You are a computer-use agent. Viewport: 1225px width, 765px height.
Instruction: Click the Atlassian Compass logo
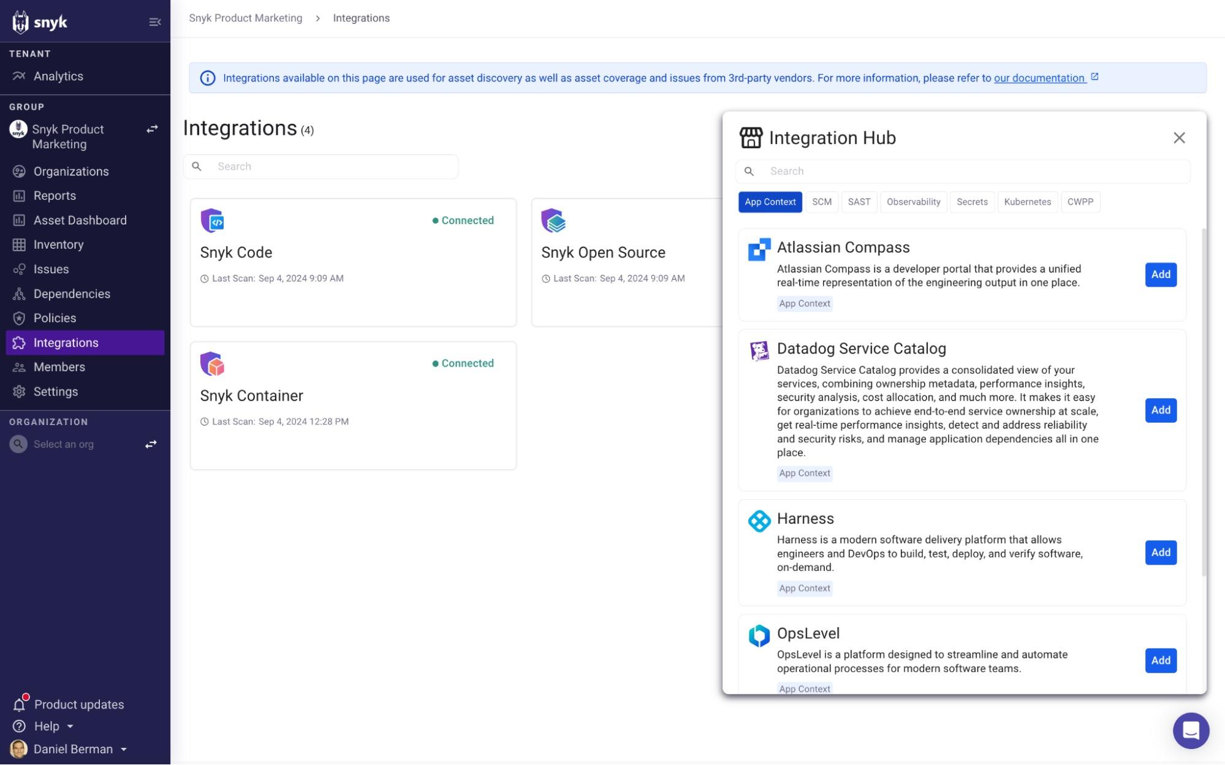click(x=759, y=249)
